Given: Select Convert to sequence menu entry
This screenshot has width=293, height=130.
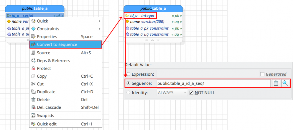Looking at the screenshot, I should (66, 45).
